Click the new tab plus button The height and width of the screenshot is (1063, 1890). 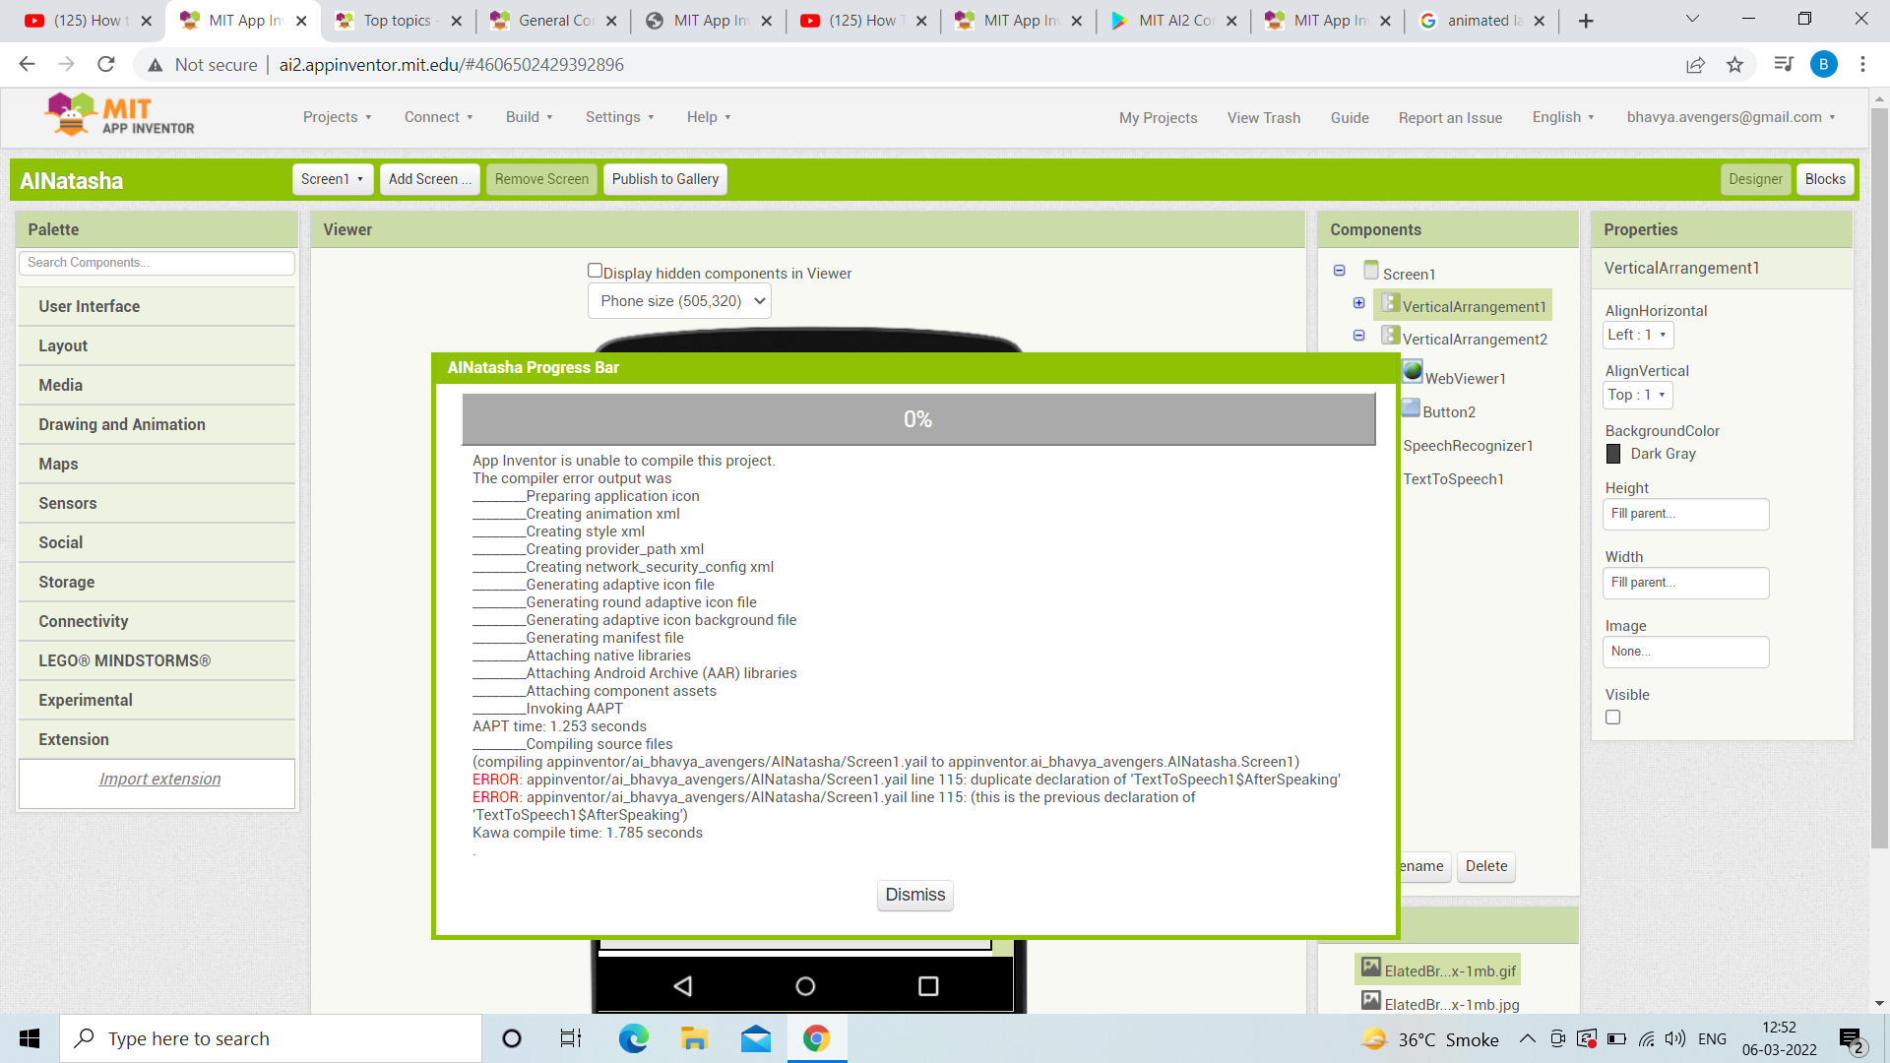[1586, 21]
